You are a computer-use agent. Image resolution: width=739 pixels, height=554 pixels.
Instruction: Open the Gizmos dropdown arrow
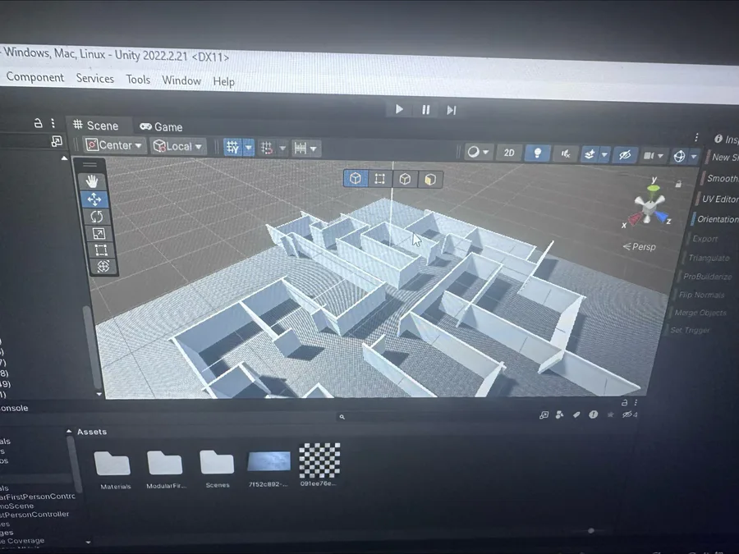[694, 157]
